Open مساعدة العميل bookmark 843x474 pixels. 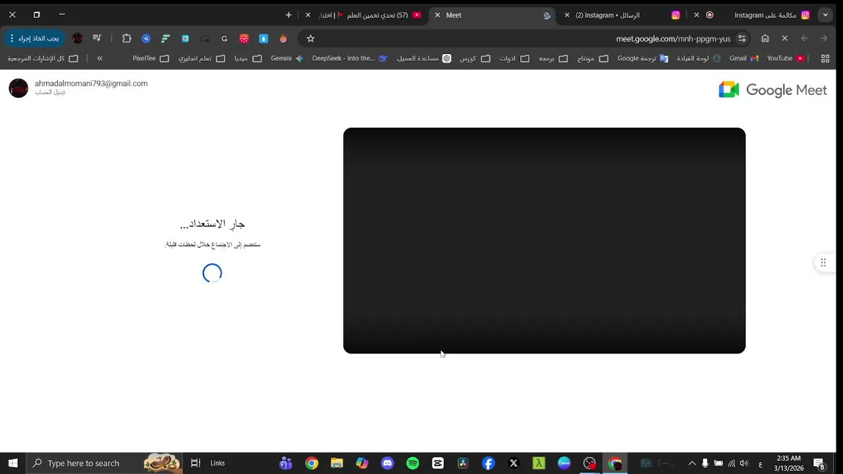[x=423, y=59]
